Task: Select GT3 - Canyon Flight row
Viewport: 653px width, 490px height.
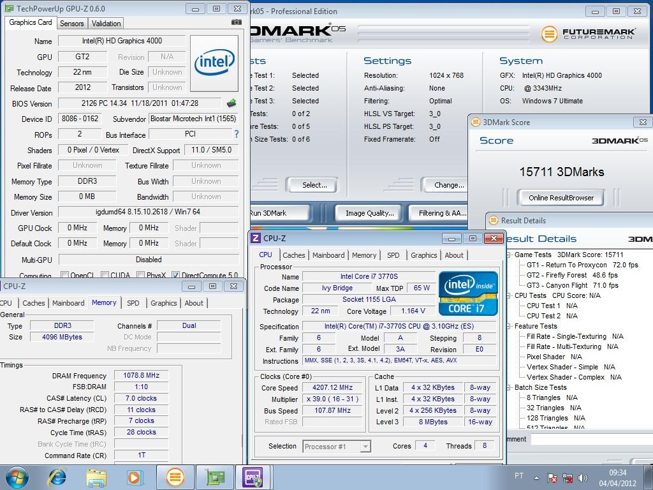Action: 572,285
